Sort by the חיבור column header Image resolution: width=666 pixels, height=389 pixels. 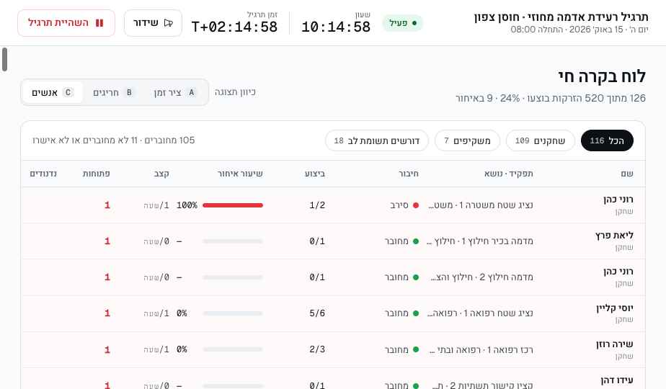click(x=409, y=174)
